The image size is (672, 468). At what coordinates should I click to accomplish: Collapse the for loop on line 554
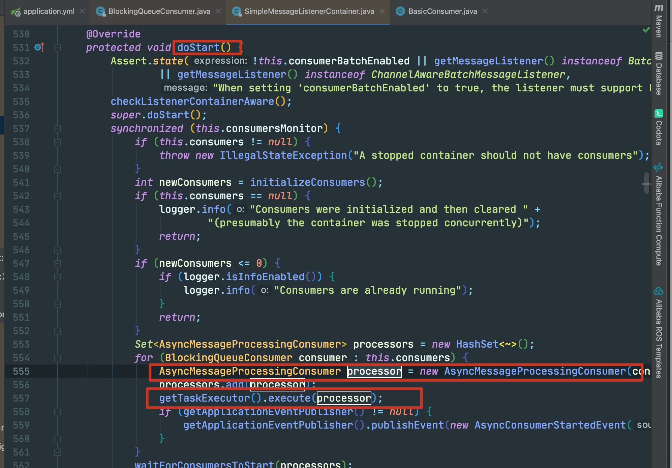58,358
